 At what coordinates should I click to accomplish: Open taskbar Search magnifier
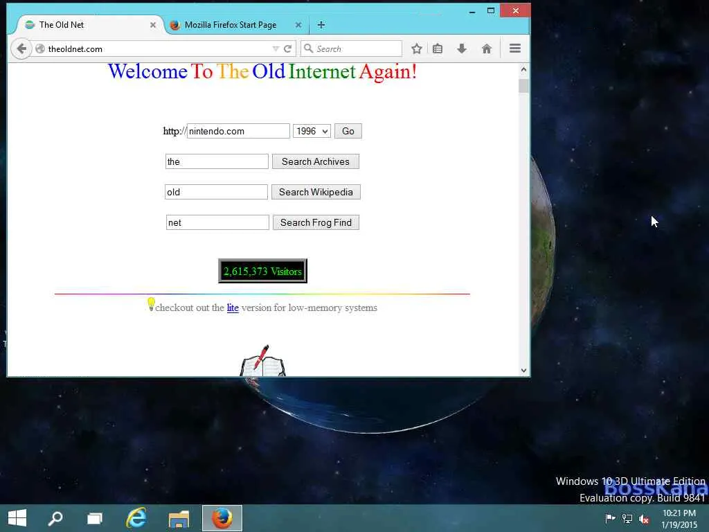click(x=55, y=518)
